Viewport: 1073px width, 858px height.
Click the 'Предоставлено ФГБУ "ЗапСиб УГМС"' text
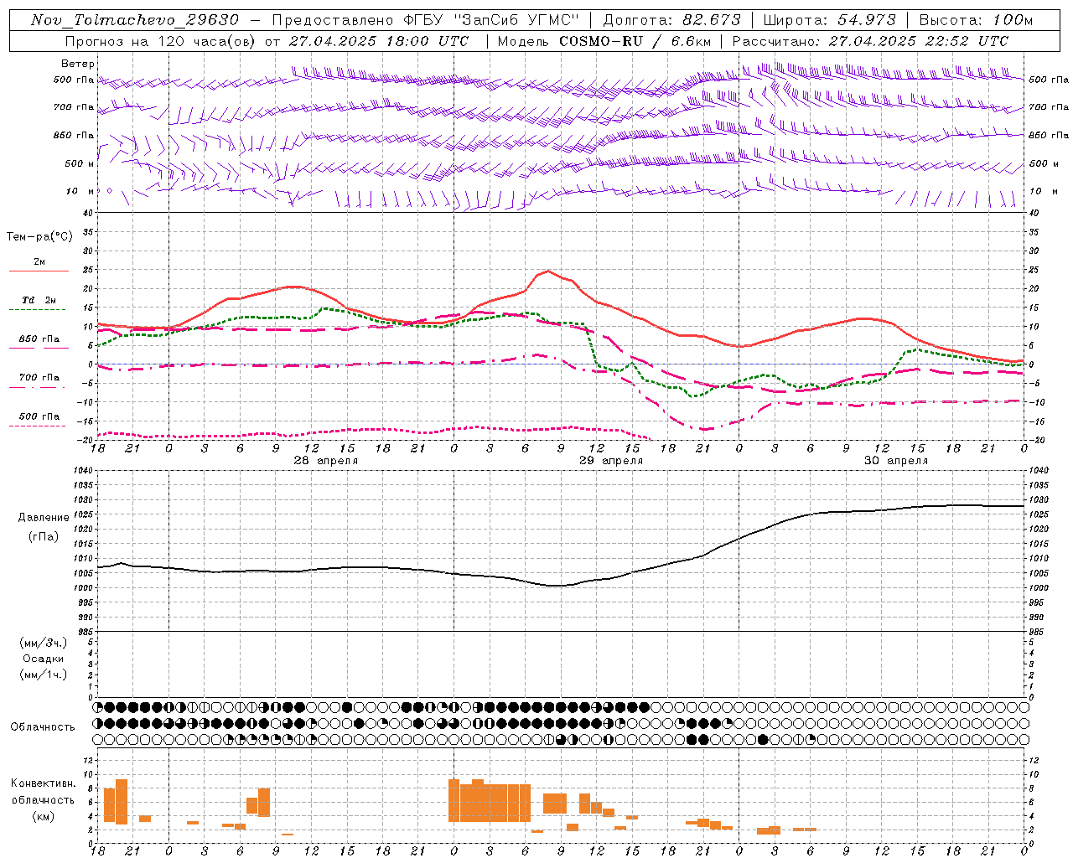click(425, 20)
